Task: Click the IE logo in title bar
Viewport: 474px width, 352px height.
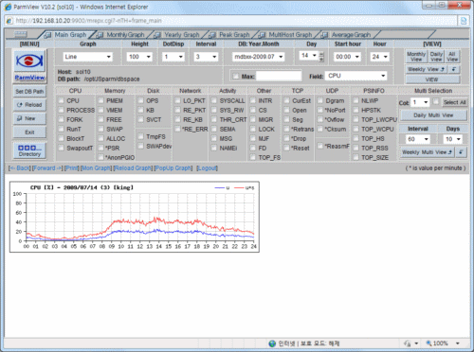Action: pyautogui.click(x=9, y=7)
